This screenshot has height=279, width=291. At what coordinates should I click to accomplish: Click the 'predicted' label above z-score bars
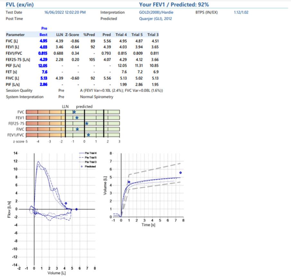click(84, 107)
